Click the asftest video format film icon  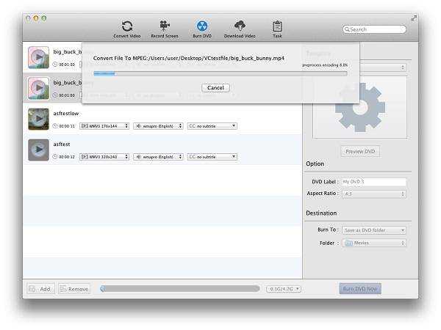pos(85,157)
